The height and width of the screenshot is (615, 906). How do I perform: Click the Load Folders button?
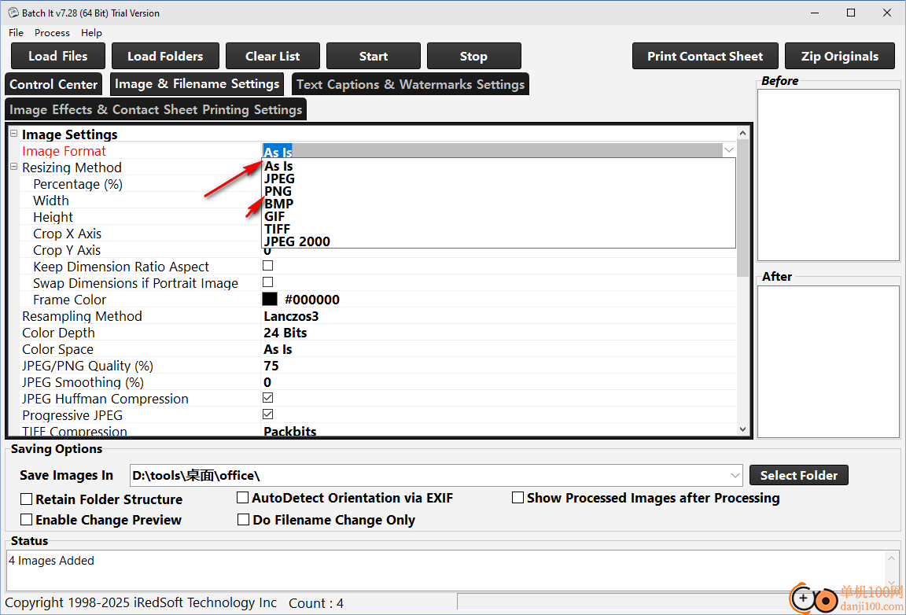click(x=165, y=56)
